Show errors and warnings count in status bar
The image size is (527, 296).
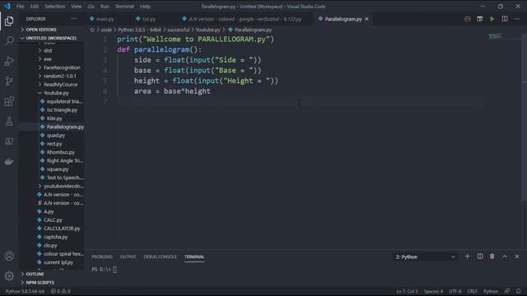tap(60, 291)
